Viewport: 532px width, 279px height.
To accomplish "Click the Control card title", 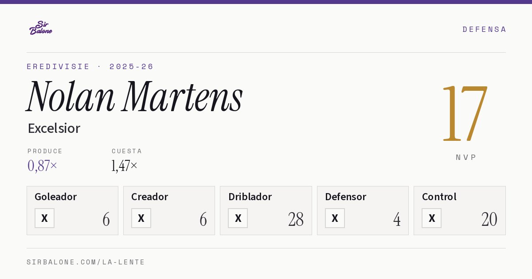I will click(x=439, y=197).
